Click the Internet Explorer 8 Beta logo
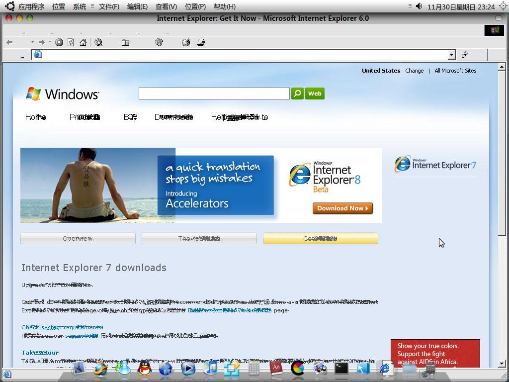Image resolution: width=509 pixels, height=382 pixels. coord(325,178)
